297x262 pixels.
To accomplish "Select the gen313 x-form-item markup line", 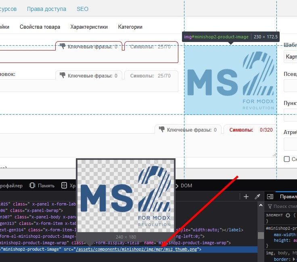I will (38, 223).
